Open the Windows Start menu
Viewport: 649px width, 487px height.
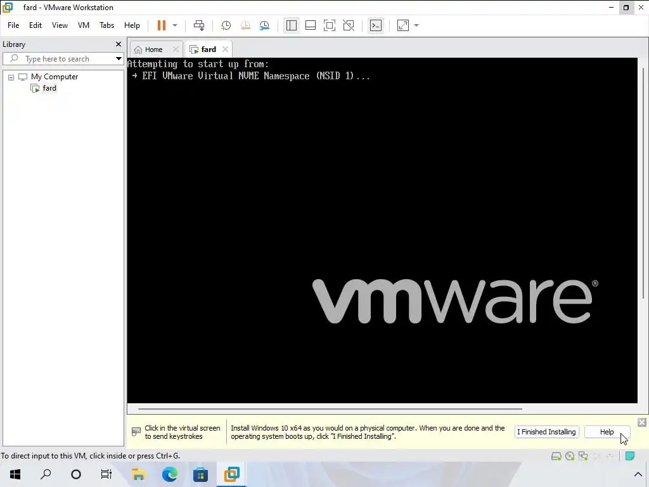point(15,474)
